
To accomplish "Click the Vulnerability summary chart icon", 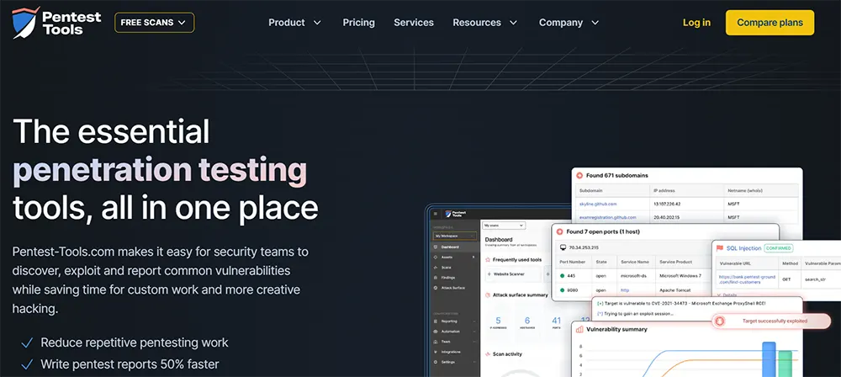I will [x=579, y=329].
